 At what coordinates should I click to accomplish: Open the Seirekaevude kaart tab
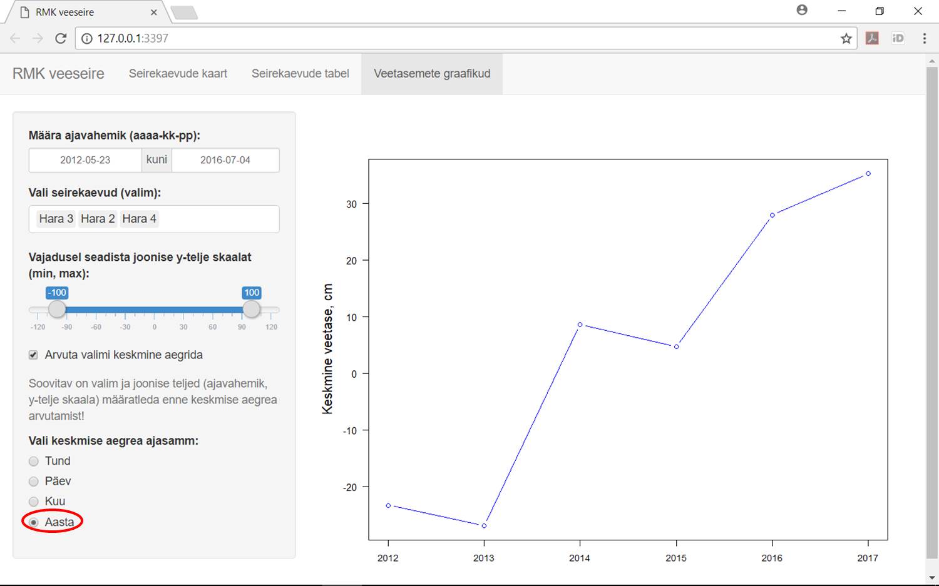[x=178, y=74]
